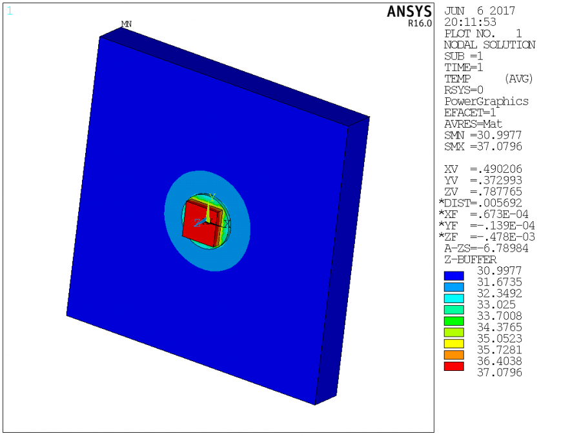
Task: Click the orange 36.4038 legend swatch
Action: (454, 355)
